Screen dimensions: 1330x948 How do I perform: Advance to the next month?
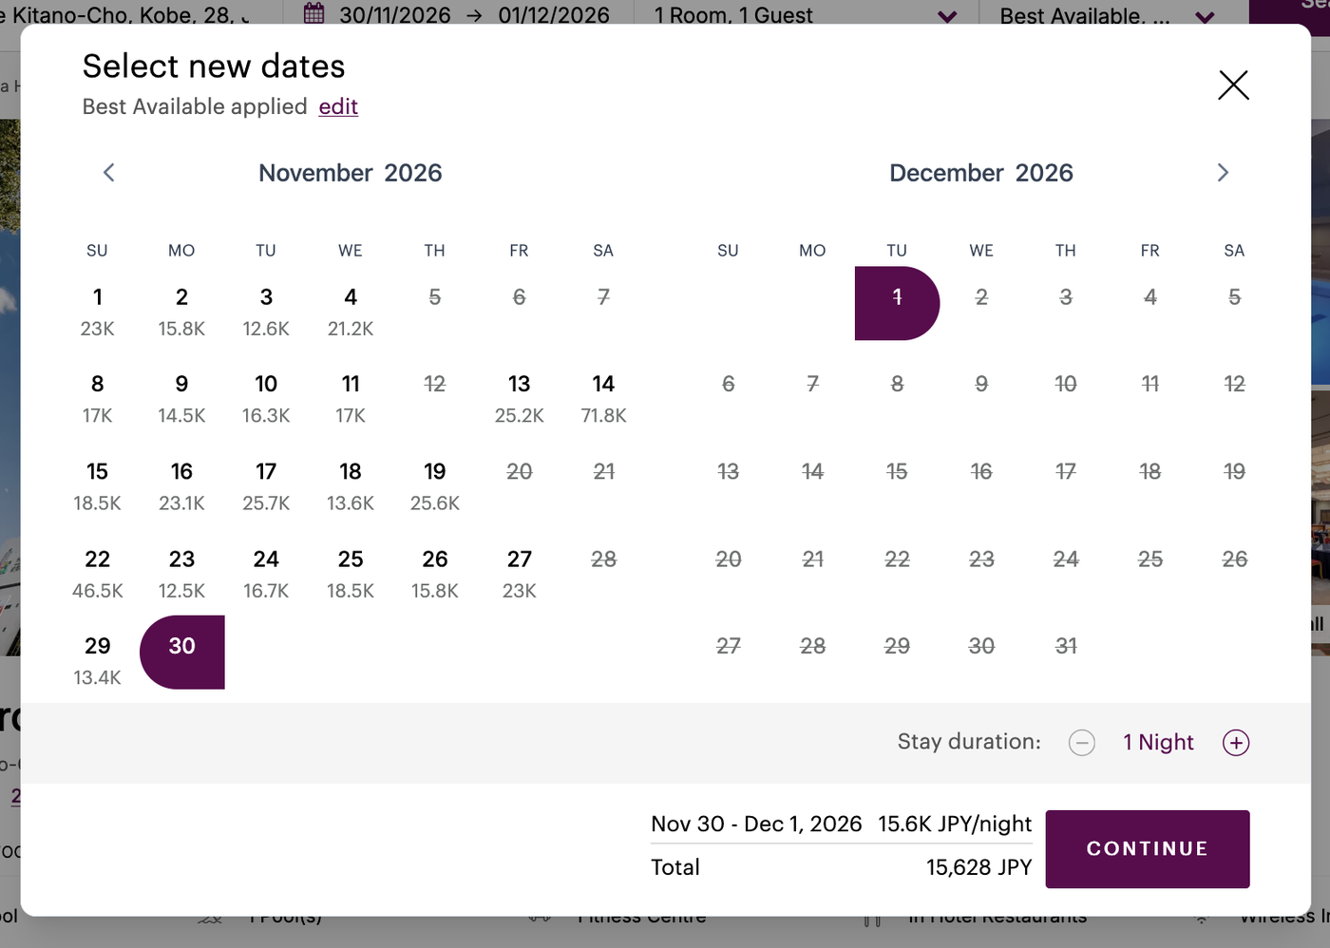(1223, 173)
